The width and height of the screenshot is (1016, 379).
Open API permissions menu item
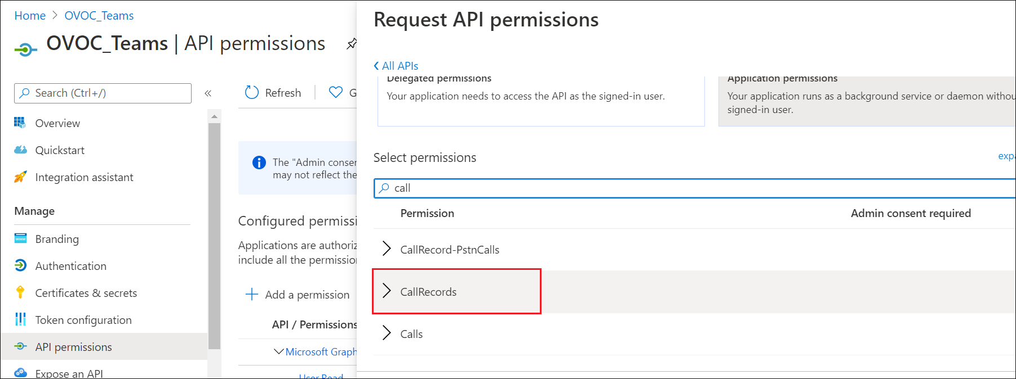pyautogui.click(x=73, y=347)
